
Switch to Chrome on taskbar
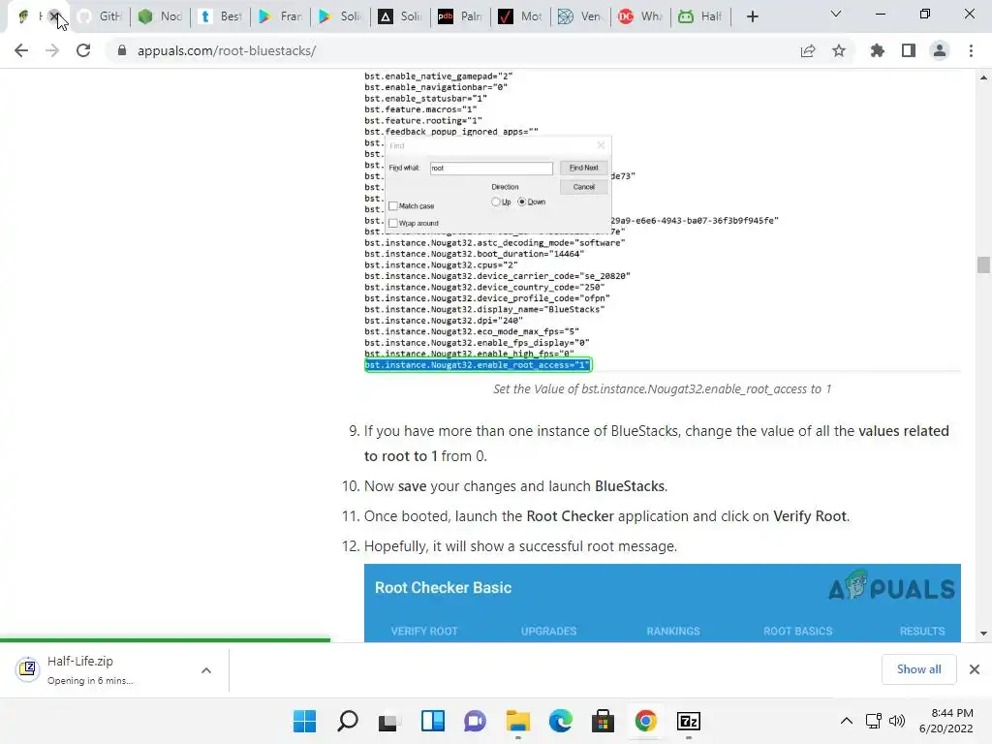pyautogui.click(x=646, y=721)
